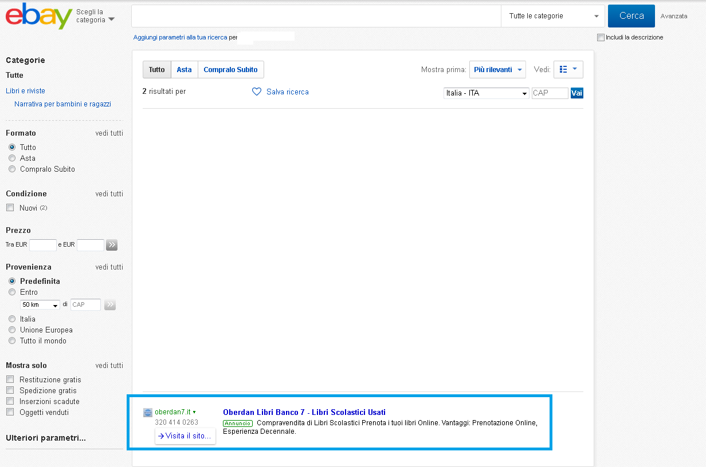
Task: Enable Restituzione gratis checkbox
Action: coord(10,379)
